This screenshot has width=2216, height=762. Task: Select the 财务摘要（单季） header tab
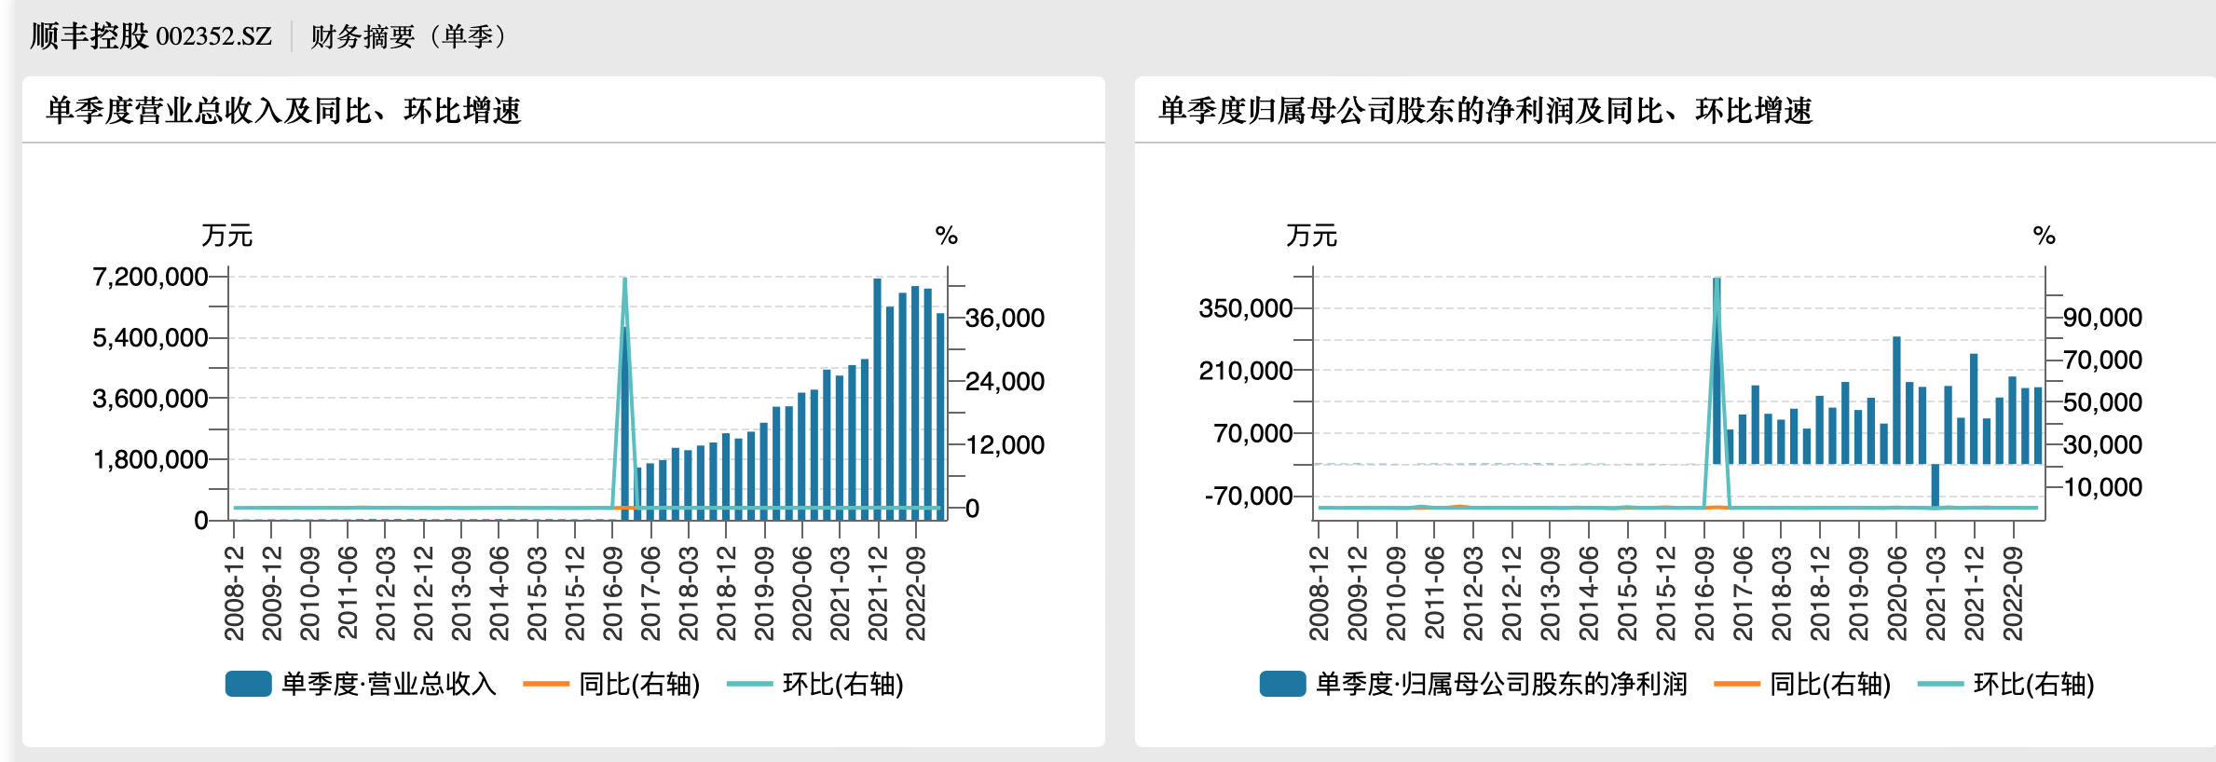click(x=410, y=36)
